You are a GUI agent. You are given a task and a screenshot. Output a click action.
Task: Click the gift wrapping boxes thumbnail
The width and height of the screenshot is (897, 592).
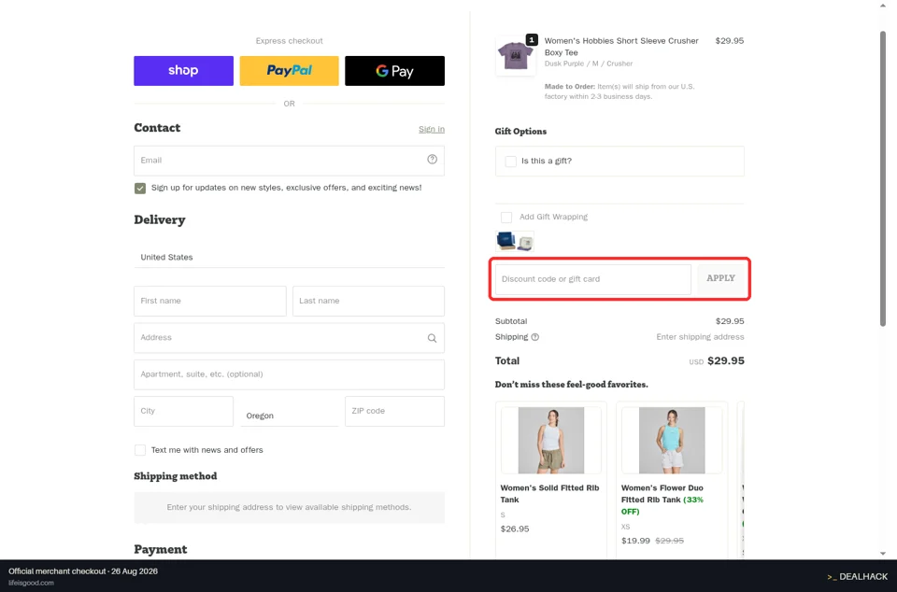click(515, 241)
